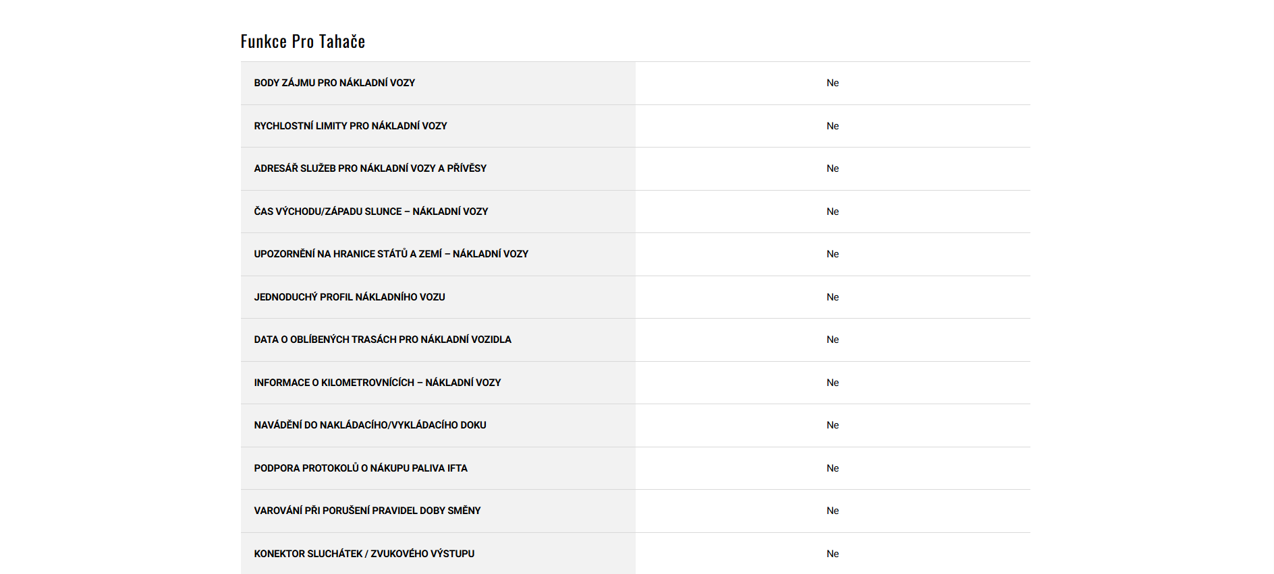Viewport: 1274px width, 574px height.
Task: Click 'Jednoduchý profil nákladního vozu' row label
Action: 349,297
